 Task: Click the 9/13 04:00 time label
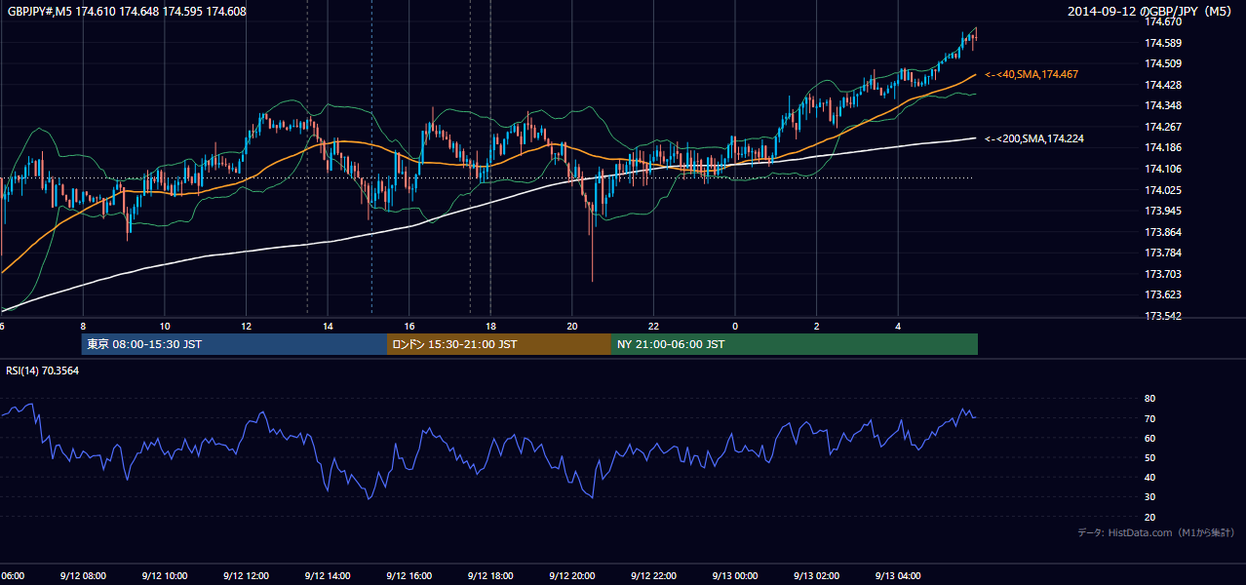click(x=898, y=576)
